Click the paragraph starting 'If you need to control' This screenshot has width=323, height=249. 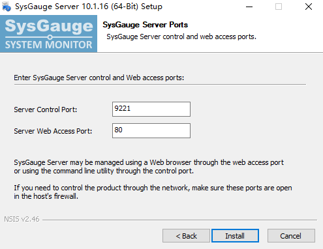coord(153,192)
